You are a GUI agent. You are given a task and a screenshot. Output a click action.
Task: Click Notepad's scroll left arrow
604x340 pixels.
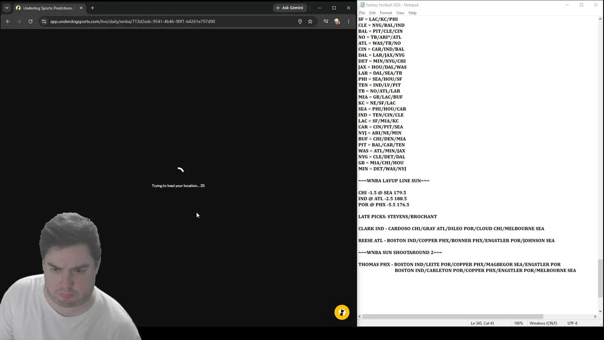360,316
